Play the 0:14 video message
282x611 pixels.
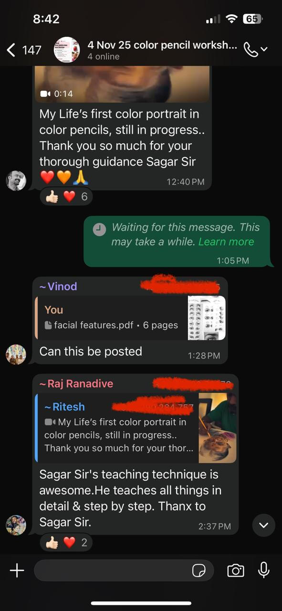coord(122,84)
